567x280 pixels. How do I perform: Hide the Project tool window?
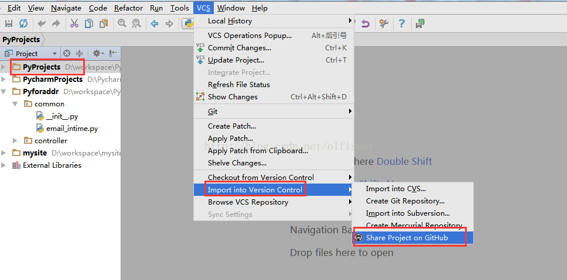(x=113, y=53)
